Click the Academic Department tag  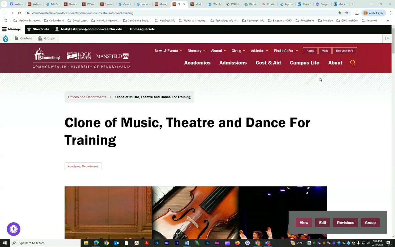[83, 166]
